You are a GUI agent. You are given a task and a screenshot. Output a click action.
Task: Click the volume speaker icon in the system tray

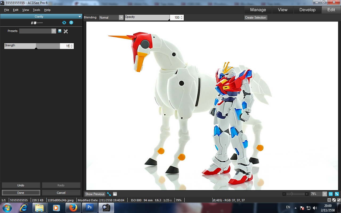click(315, 208)
